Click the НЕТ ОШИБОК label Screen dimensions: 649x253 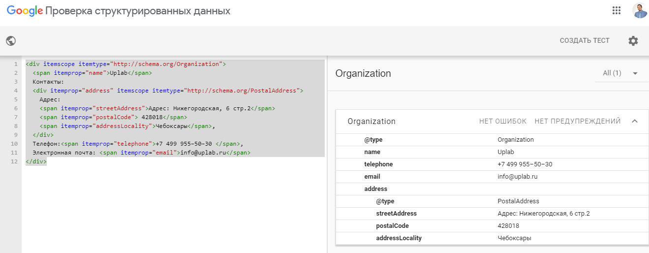(x=502, y=121)
